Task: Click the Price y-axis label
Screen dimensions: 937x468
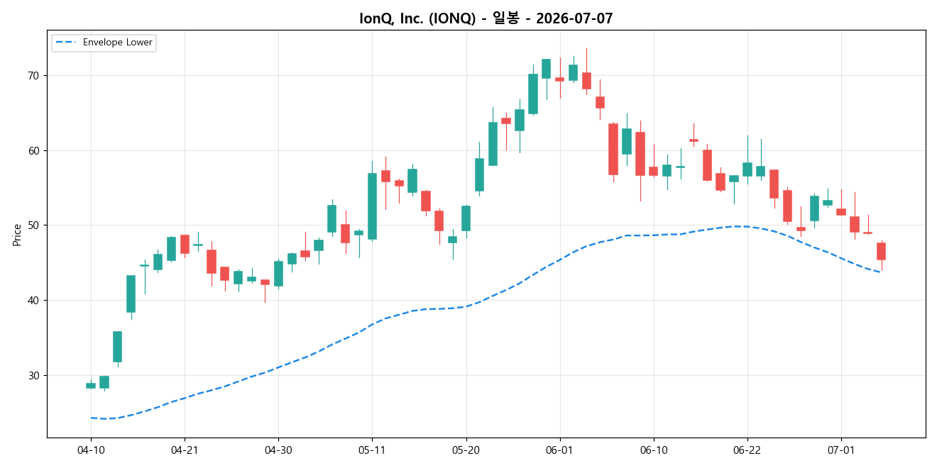Action: click(17, 234)
